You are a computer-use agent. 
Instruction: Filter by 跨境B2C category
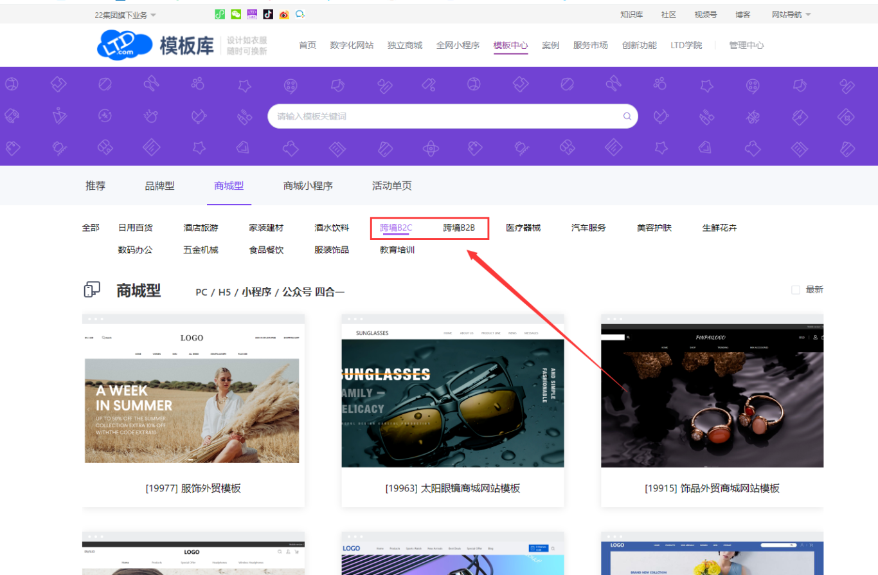(x=396, y=228)
